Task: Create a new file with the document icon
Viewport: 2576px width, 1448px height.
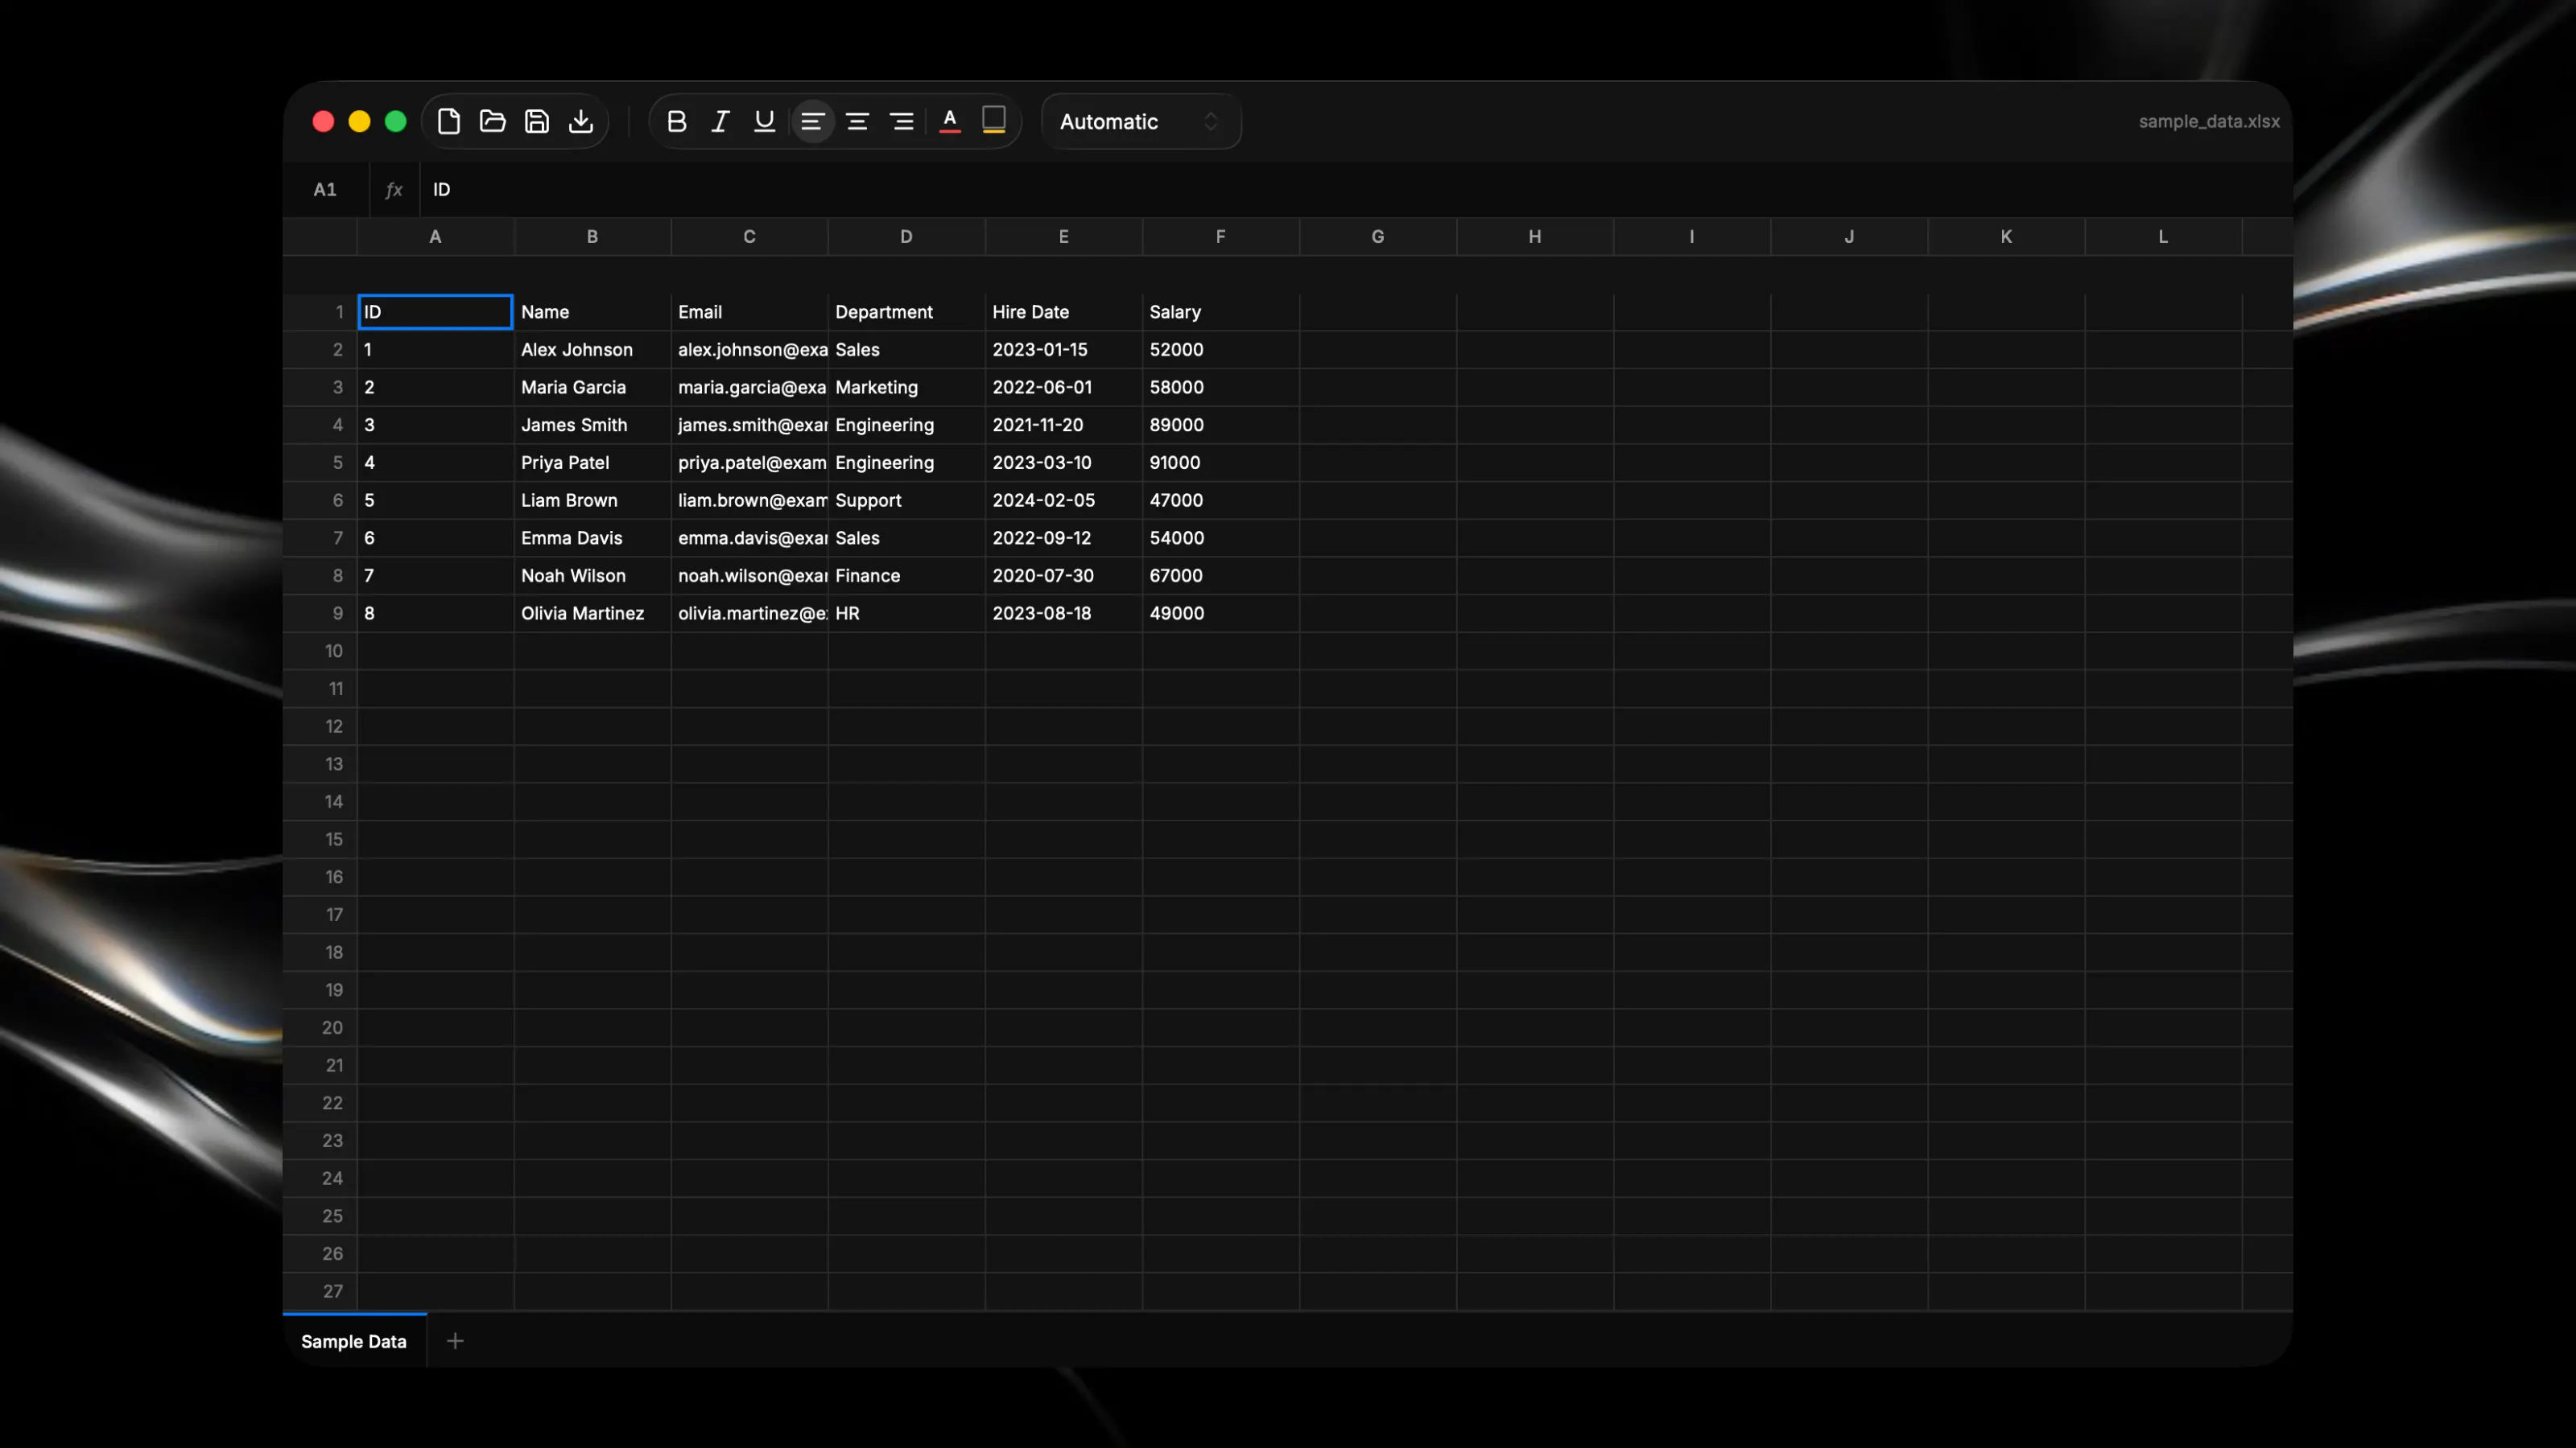Action: pos(448,121)
